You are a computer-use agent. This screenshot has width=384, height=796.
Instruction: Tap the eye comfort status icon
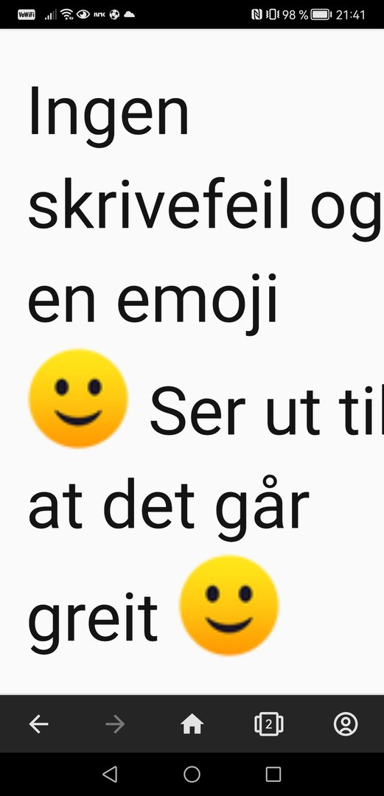[x=83, y=15]
